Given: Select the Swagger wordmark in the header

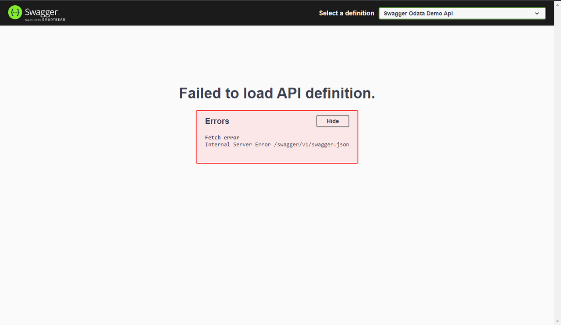Looking at the screenshot, I should coord(40,11).
